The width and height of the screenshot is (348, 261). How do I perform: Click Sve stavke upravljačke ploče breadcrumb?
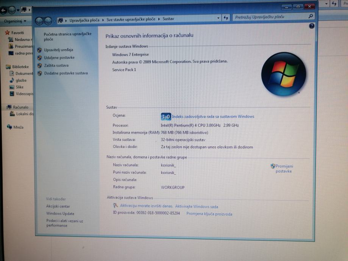point(131,20)
